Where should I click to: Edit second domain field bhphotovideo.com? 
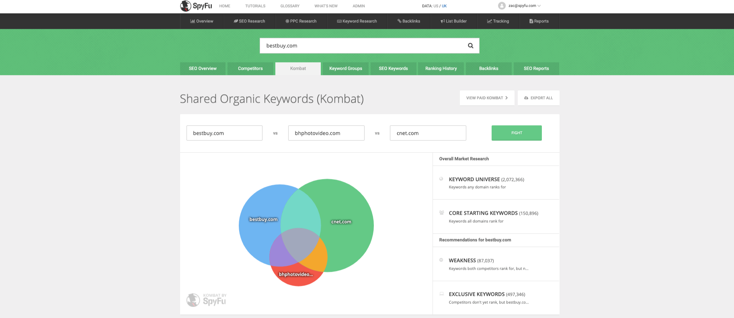click(326, 133)
